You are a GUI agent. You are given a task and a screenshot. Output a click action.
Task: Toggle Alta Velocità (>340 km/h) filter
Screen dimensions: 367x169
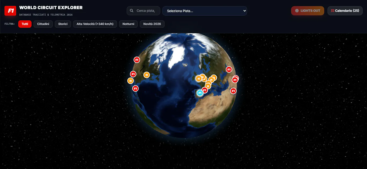pos(95,24)
